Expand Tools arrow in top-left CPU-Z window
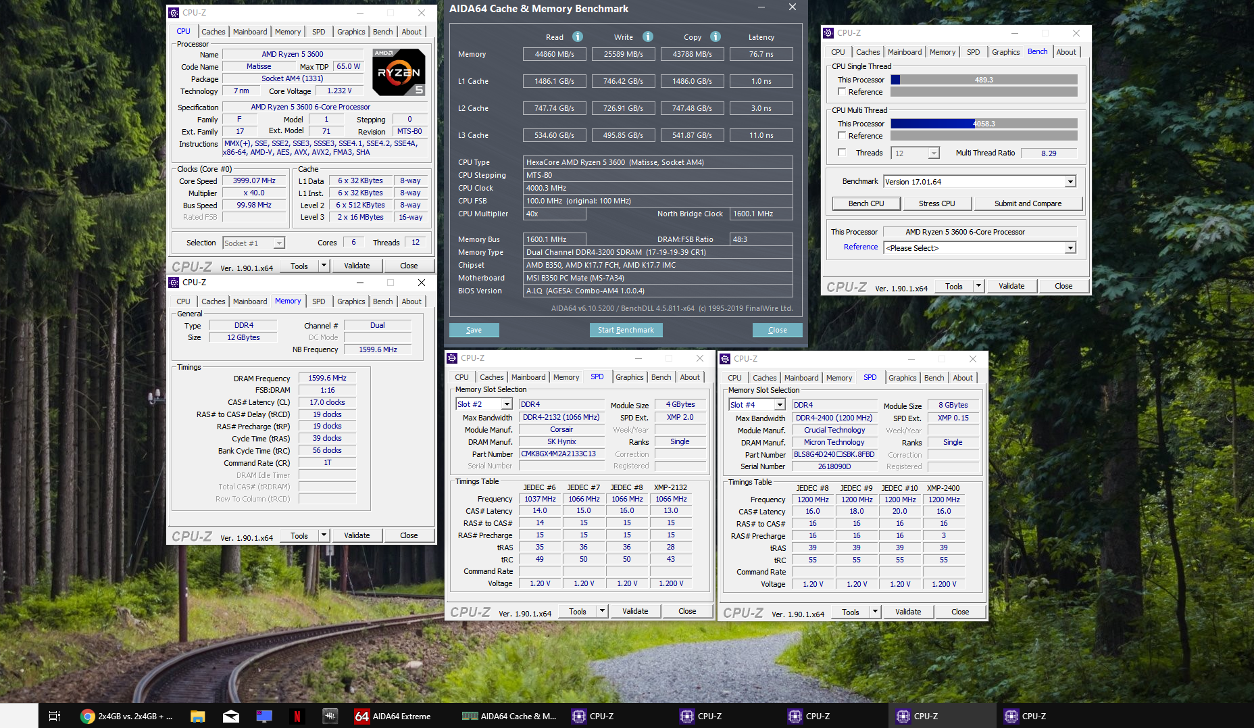This screenshot has height=728, width=1254. pos(324,266)
